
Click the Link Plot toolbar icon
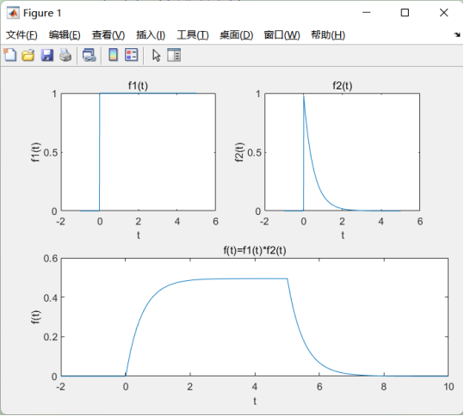click(x=89, y=55)
